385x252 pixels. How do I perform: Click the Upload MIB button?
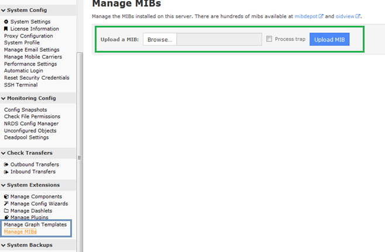(x=329, y=39)
